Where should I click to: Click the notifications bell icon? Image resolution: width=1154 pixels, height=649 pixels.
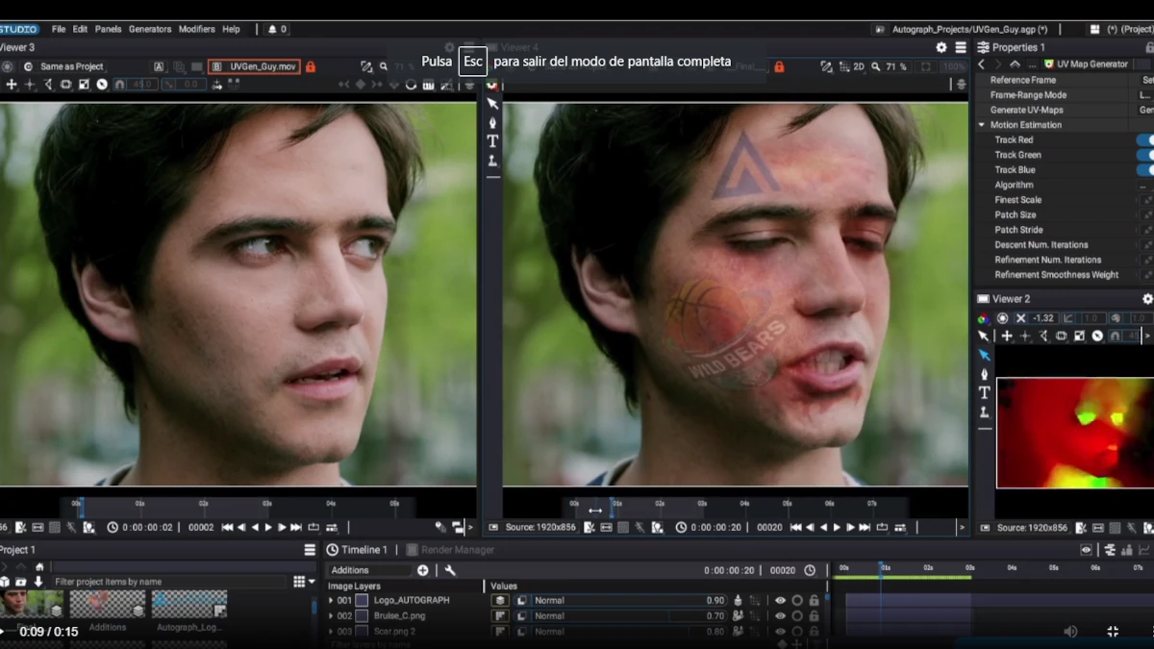click(272, 29)
